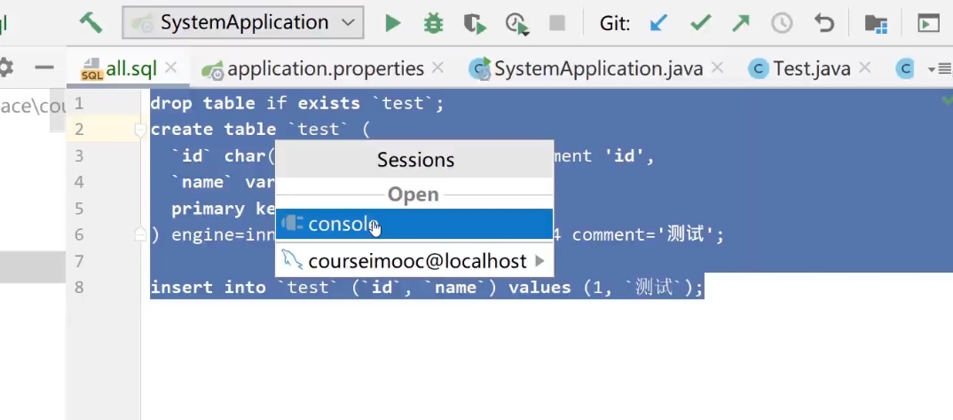Open the SystemApplication run configuration dropdown
Screen dimensions: 953x420
click(x=243, y=23)
